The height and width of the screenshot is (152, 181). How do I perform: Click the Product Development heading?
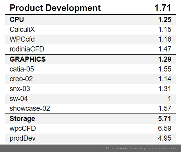tap(55, 8)
